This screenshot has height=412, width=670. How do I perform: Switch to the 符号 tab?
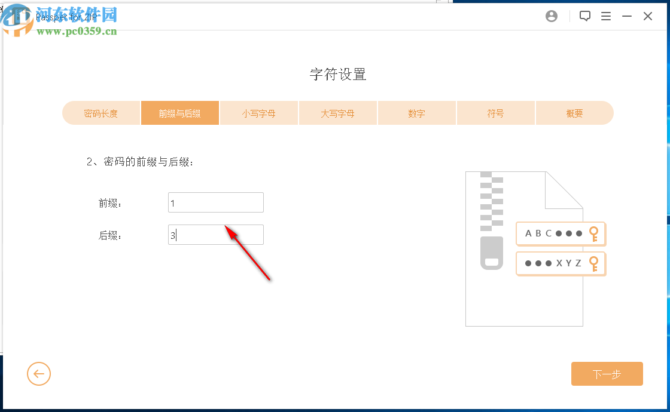pos(495,113)
